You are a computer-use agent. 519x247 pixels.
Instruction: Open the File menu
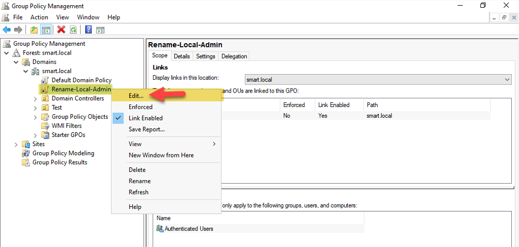tap(18, 17)
